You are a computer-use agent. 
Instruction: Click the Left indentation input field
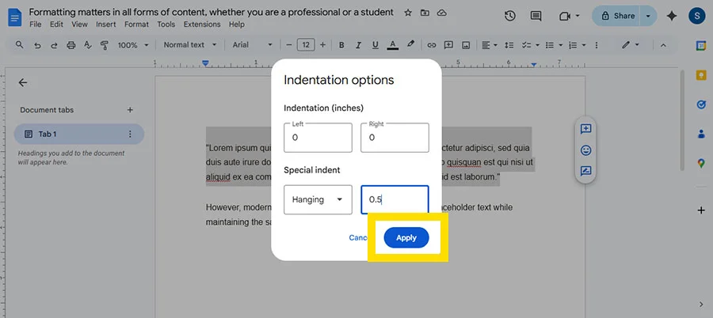pyautogui.click(x=318, y=138)
